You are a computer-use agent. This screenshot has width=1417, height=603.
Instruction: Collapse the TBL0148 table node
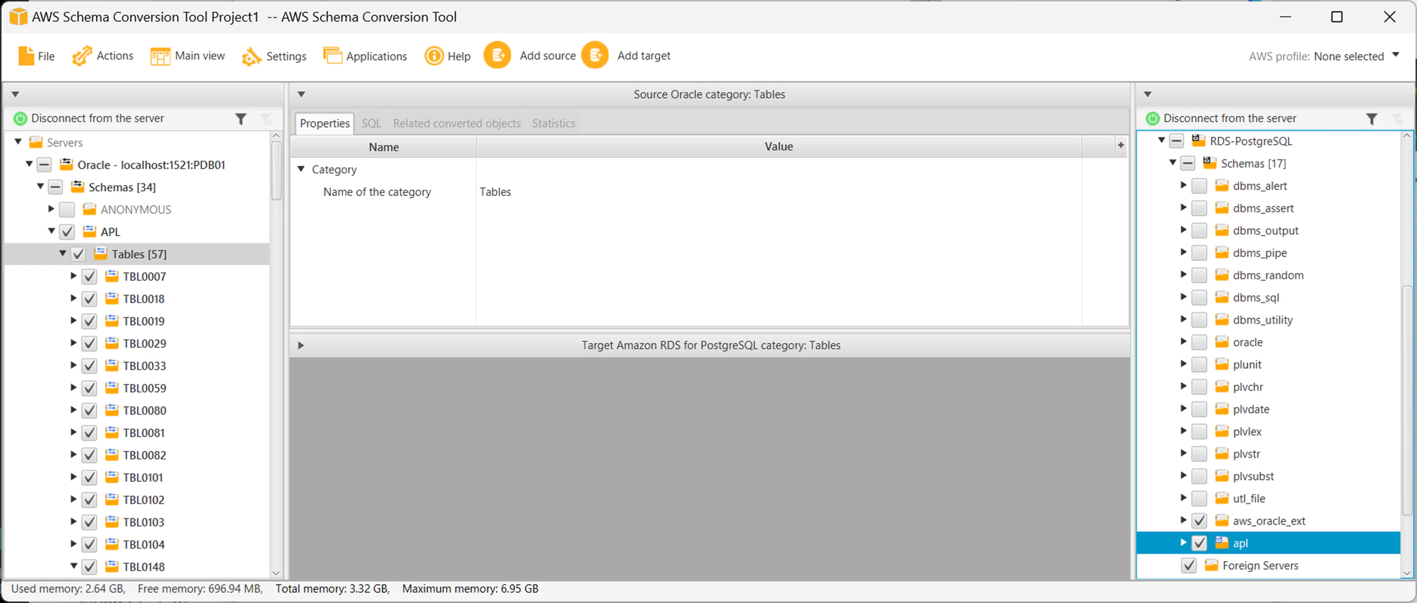click(73, 566)
